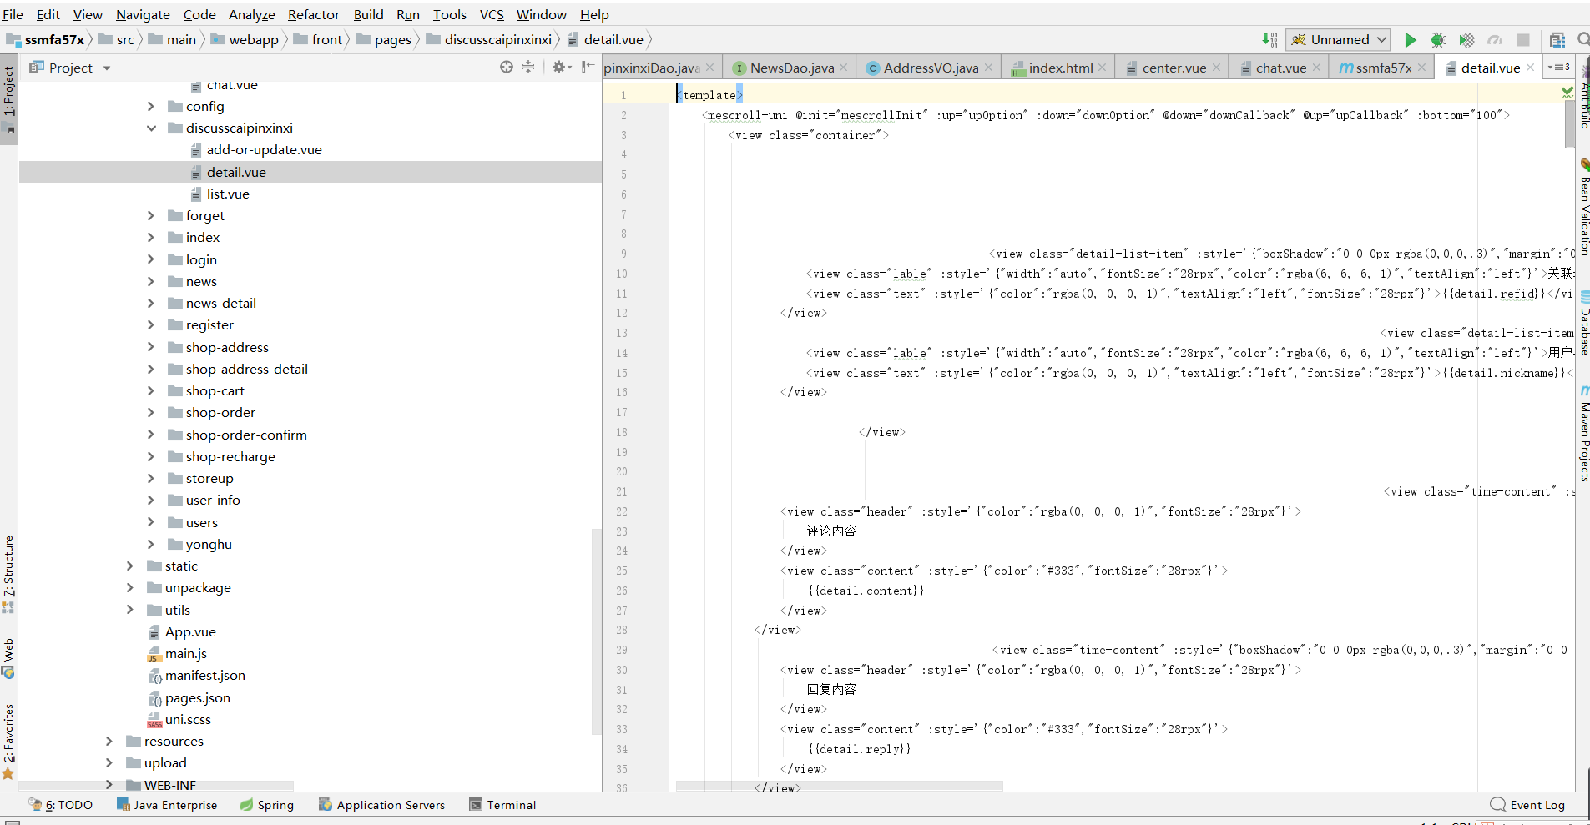The image size is (1590, 825).
Task: Open the Application Servers tool window
Action: tap(381, 805)
